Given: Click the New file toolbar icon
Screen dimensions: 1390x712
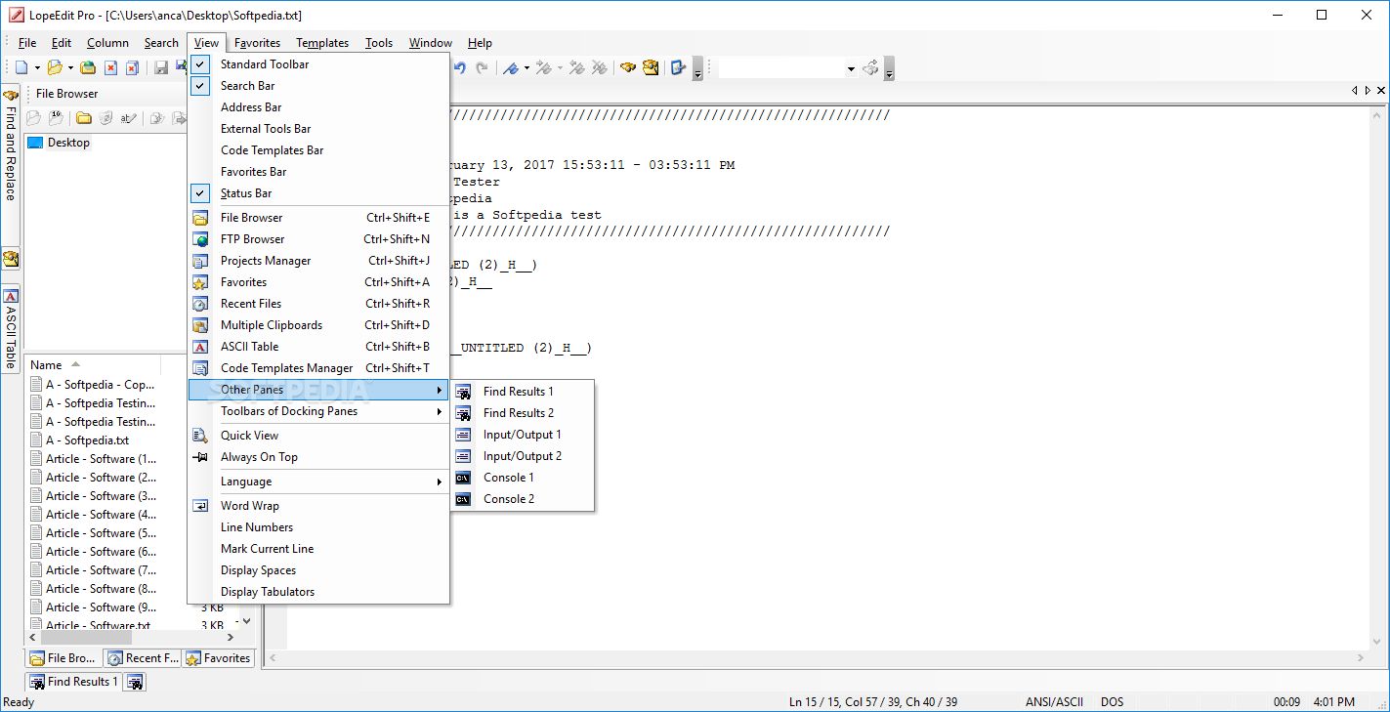Looking at the screenshot, I should (21, 67).
